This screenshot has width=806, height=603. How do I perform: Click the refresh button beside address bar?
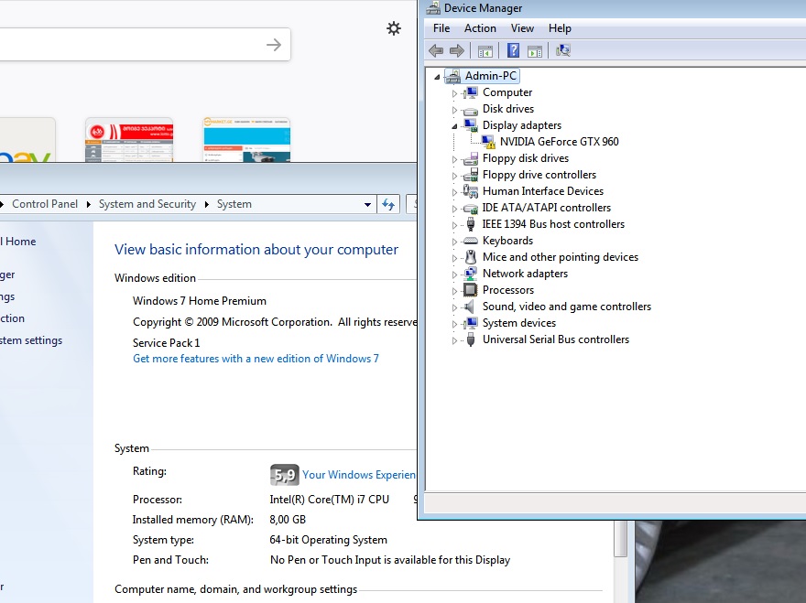coord(388,204)
